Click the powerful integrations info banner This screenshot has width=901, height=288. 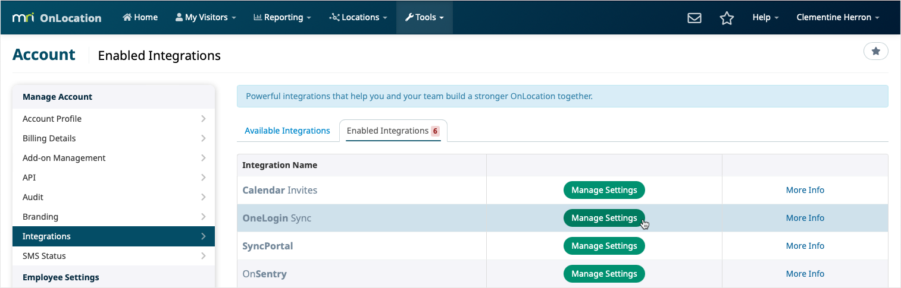(x=562, y=96)
